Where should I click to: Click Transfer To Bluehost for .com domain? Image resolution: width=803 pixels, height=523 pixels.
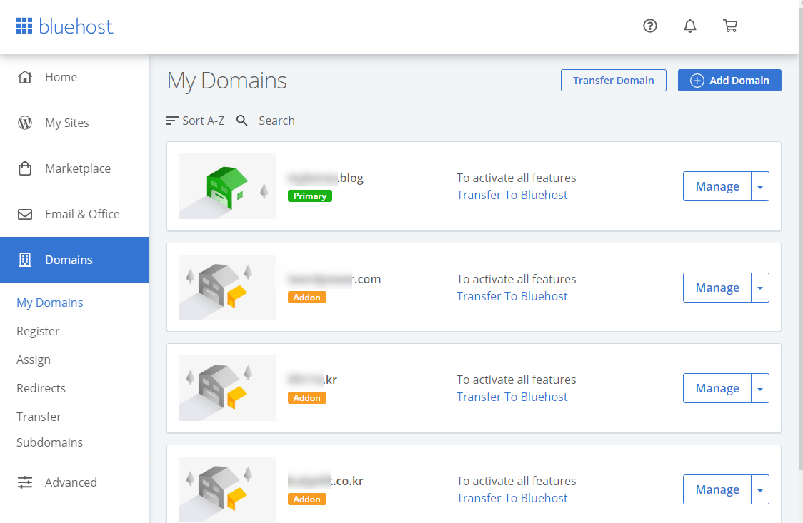(x=512, y=296)
